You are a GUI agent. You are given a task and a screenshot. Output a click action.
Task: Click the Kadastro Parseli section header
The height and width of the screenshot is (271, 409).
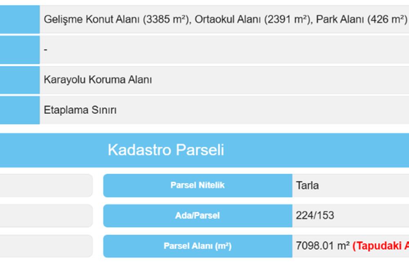point(166,150)
